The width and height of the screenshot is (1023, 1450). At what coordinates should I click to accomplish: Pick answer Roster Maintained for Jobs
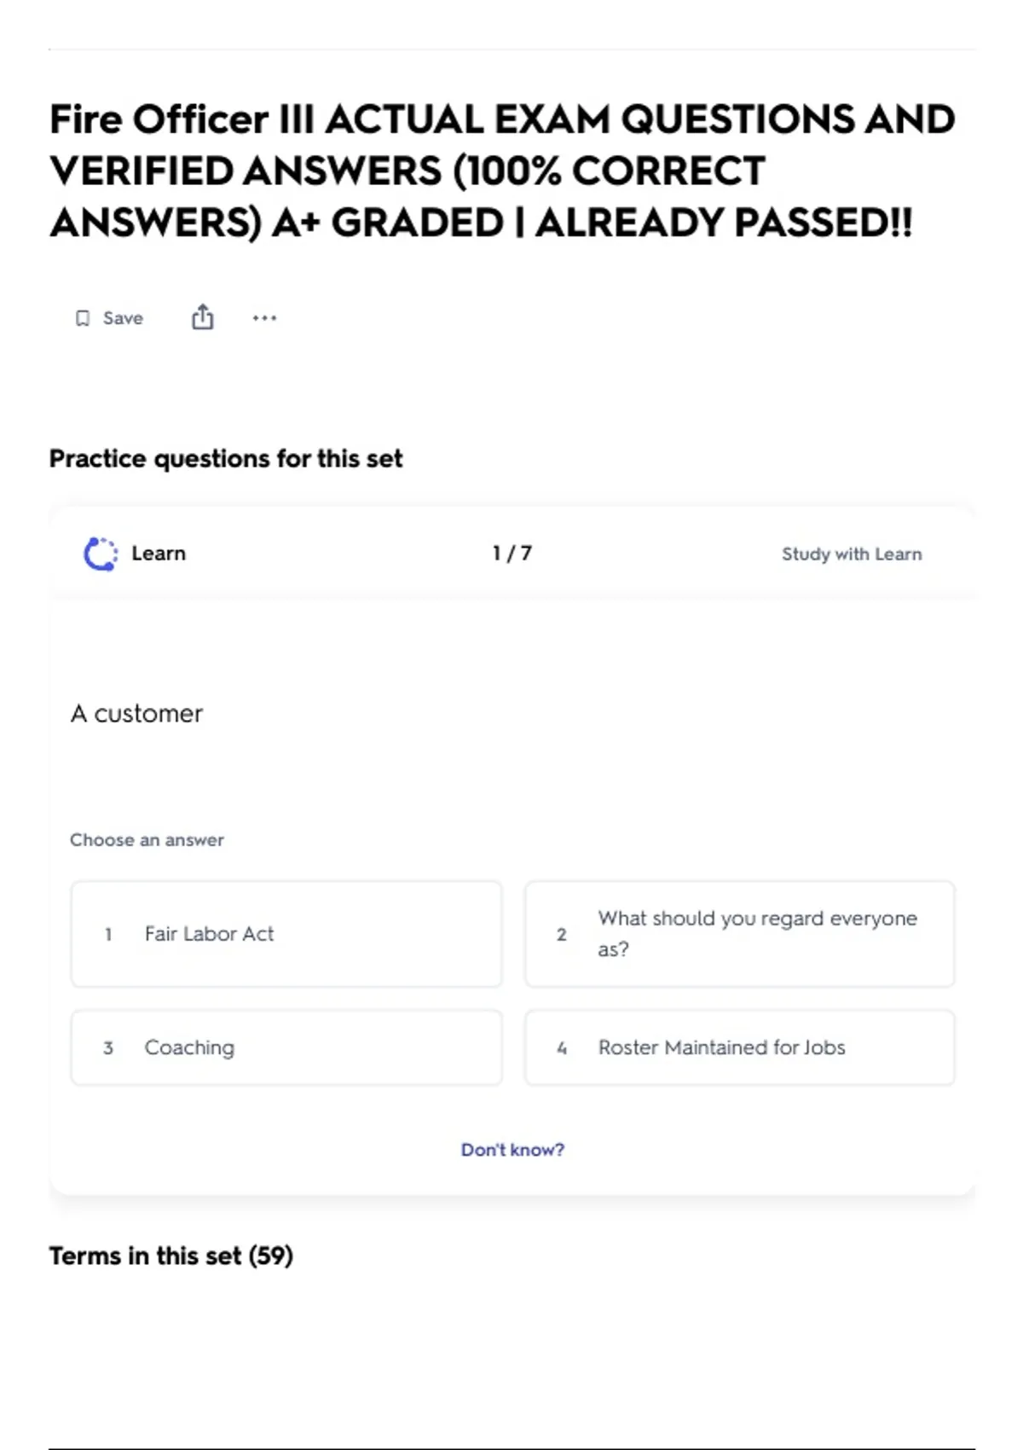pos(740,1047)
